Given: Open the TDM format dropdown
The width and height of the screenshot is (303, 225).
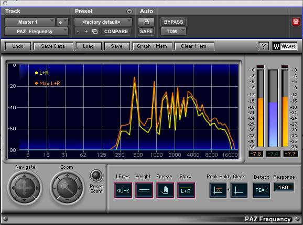Looking at the screenshot, I should 174,32.
